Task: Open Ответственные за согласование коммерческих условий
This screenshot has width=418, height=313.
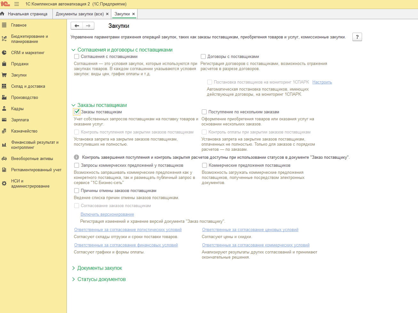Action: (256, 245)
